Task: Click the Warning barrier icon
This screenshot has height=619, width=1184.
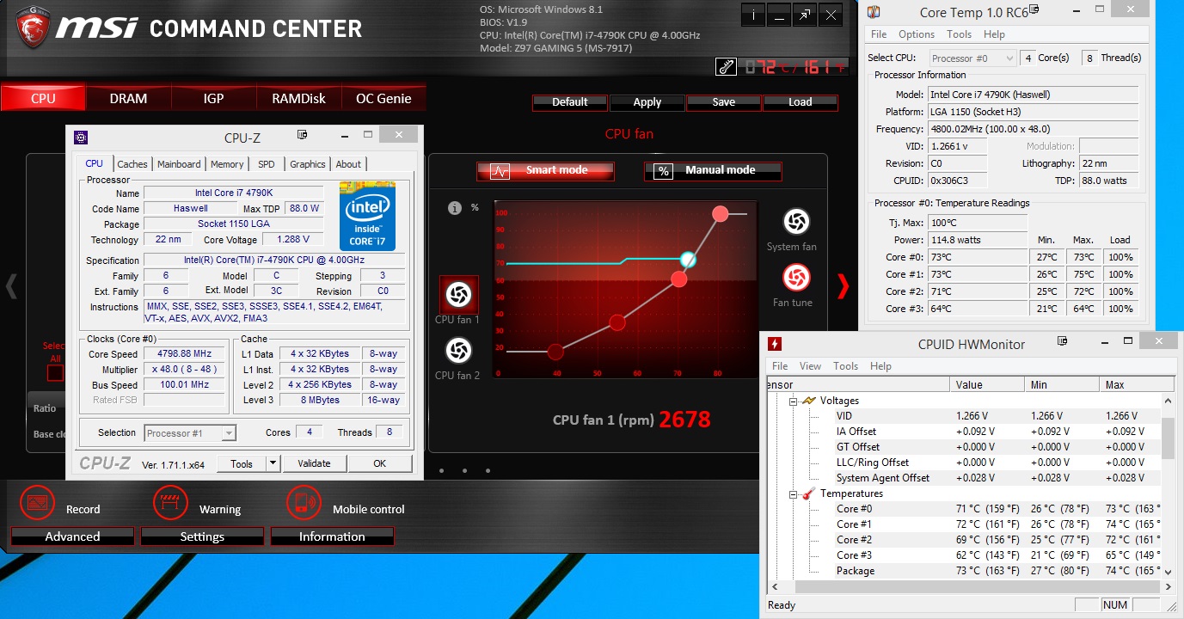Action: click(170, 502)
